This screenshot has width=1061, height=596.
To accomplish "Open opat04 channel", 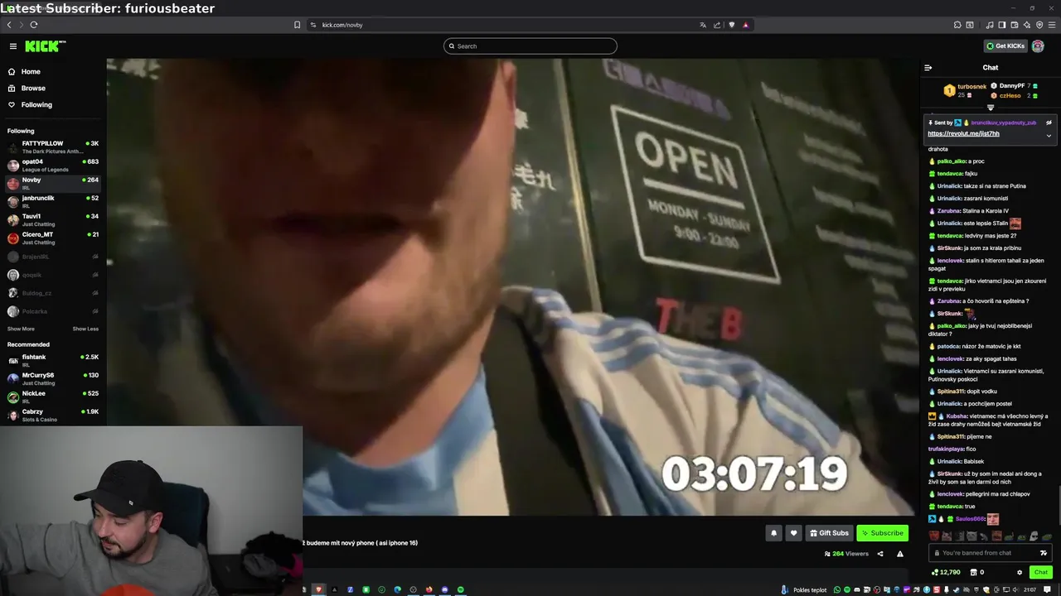I will click(51, 165).
